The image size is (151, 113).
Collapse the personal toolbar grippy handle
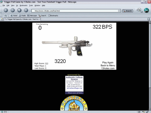[1, 16]
